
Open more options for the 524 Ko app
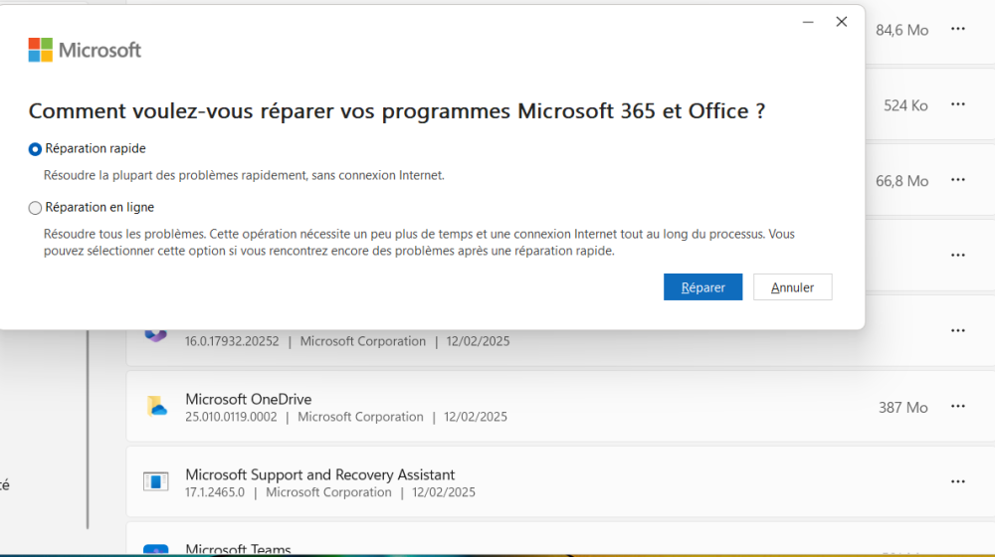pyautogui.click(x=957, y=104)
